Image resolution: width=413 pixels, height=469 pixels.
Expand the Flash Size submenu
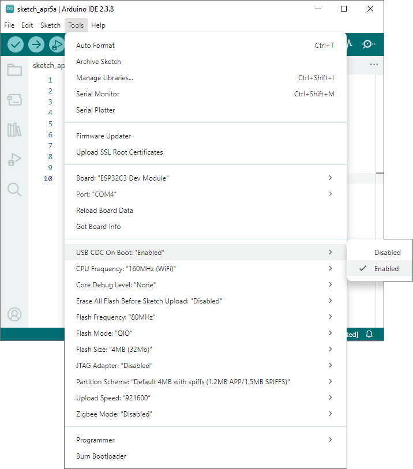(x=205, y=350)
